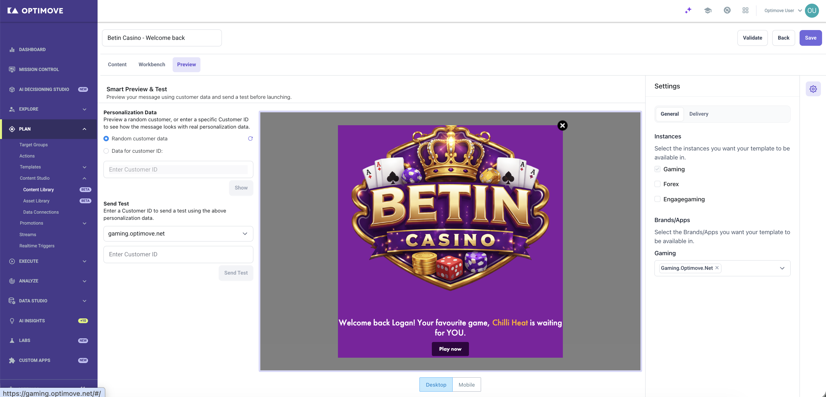Open the gaming.optimove.net dropdown
Image resolution: width=826 pixels, height=397 pixels.
pos(178,233)
